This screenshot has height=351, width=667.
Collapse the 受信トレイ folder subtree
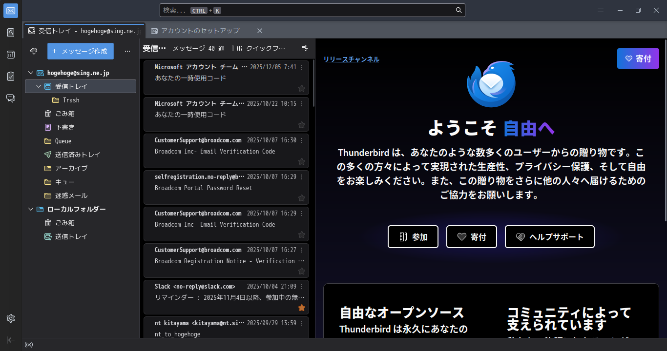pos(39,86)
